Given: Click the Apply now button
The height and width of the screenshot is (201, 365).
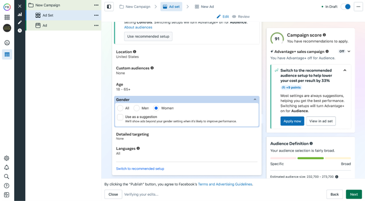Looking at the screenshot, I should coord(292,121).
